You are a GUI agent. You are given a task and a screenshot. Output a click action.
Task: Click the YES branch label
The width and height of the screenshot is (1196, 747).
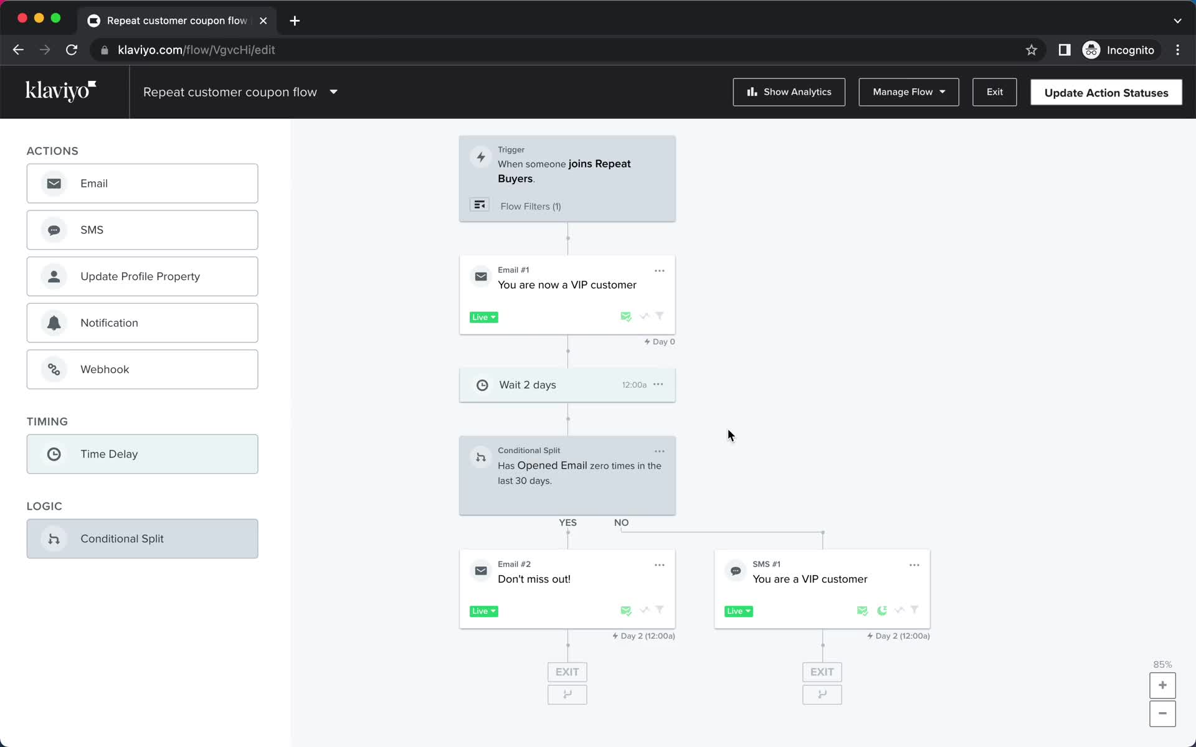pos(567,523)
